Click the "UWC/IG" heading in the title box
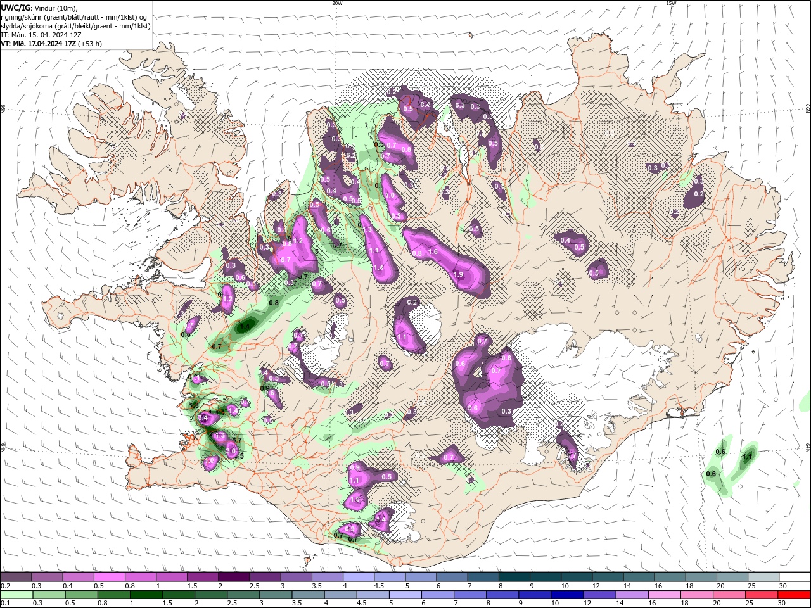811x608 pixels. pyautogui.click(x=16, y=8)
